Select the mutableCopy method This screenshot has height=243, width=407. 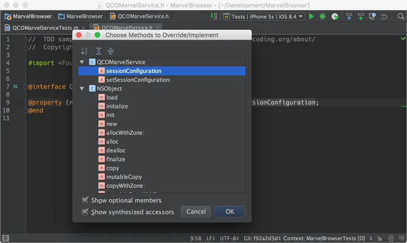[x=162, y=177]
